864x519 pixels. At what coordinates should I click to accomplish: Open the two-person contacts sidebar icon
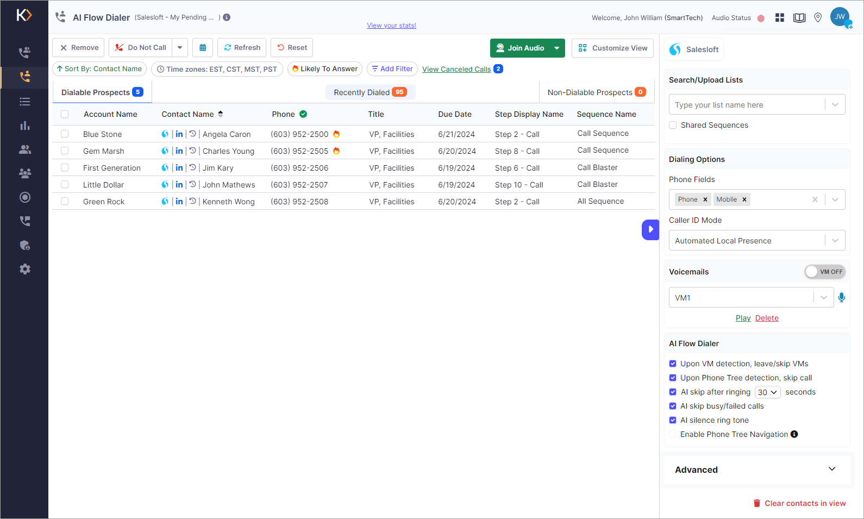[24, 149]
